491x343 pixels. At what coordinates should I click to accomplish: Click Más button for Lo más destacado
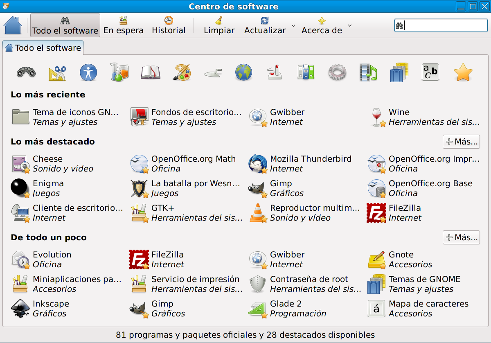[x=461, y=142]
